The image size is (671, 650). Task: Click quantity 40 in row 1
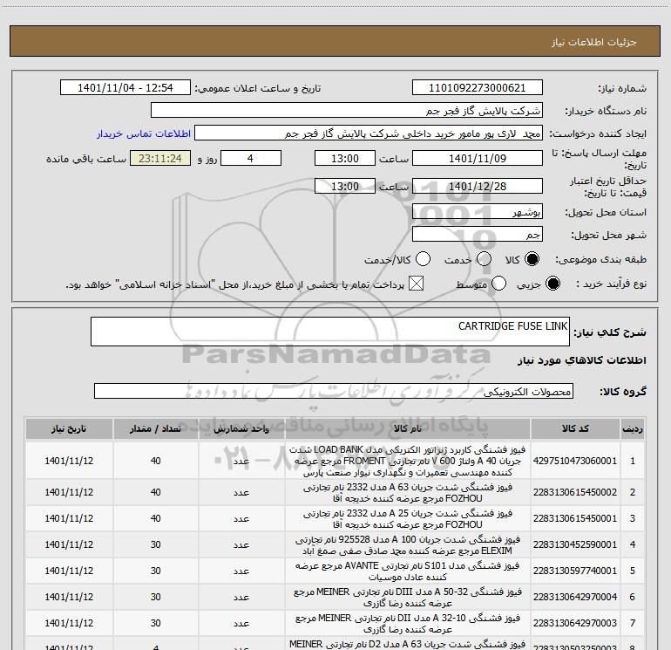pos(156,461)
